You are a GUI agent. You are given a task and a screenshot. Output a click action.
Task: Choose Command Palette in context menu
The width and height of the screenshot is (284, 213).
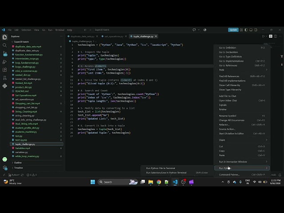point(242,174)
